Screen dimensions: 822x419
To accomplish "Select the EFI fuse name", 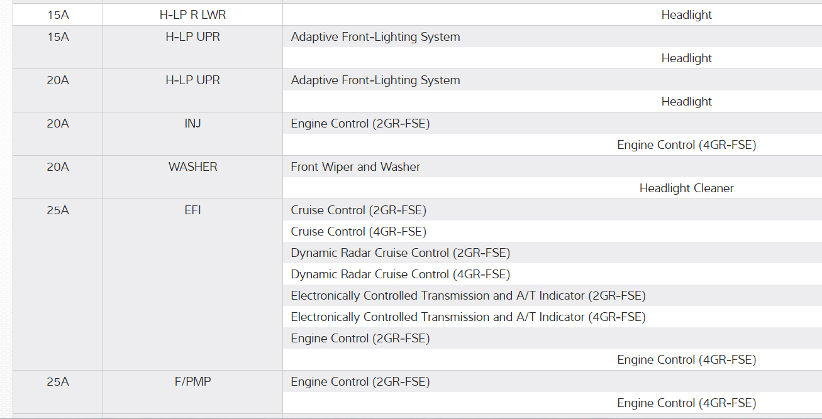I will coord(192,210).
